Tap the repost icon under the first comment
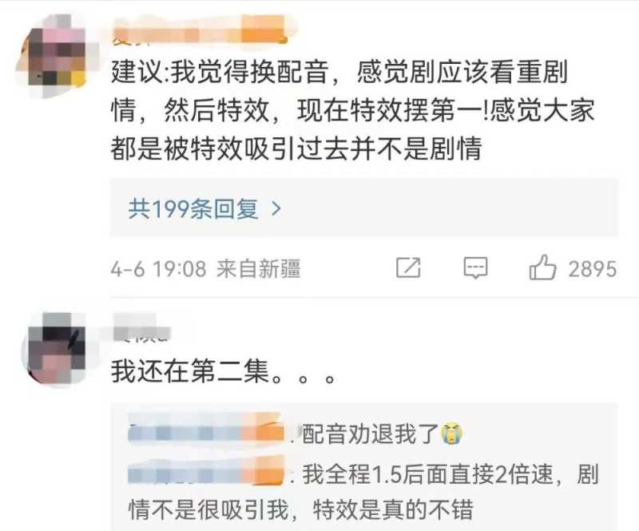 tap(408, 267)
